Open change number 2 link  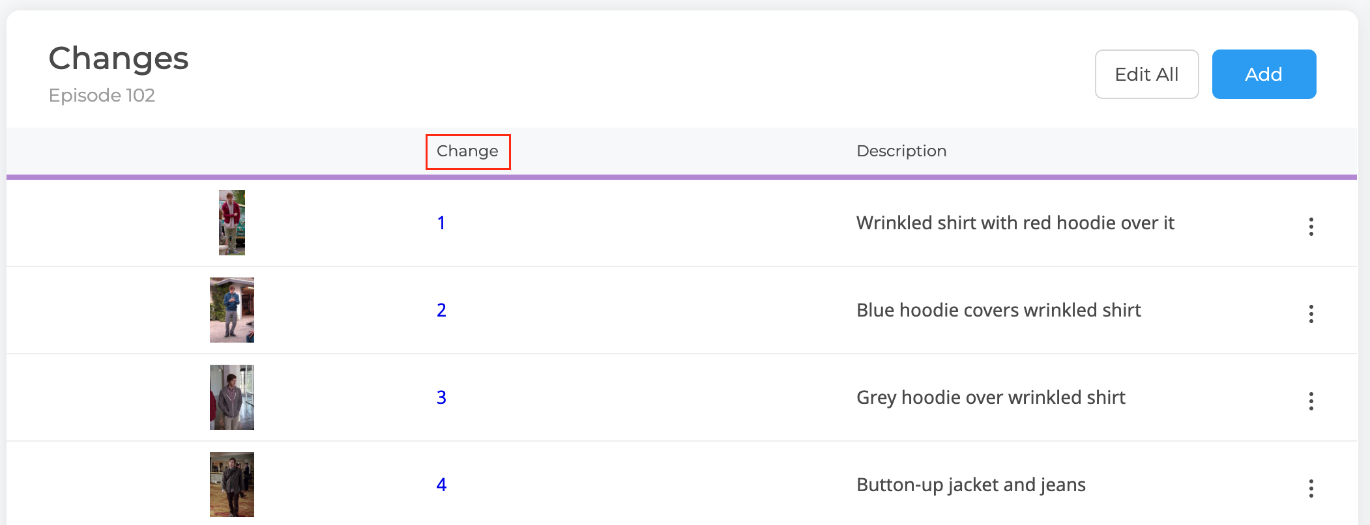(x=441, y=310)
